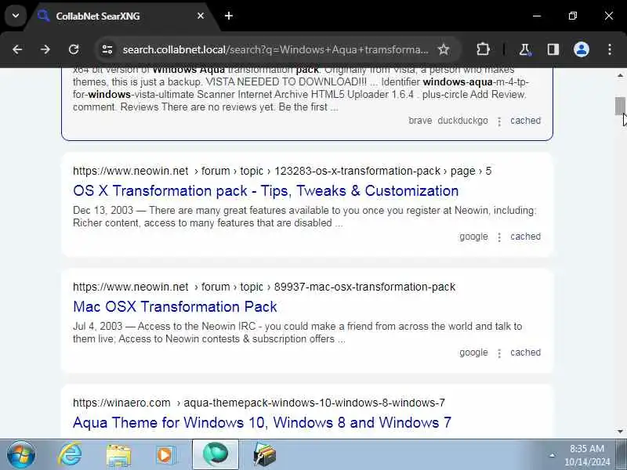The width and height of the screenshot is (627, 470).
Task: Click google engine label under Mac OSX result
Action: click(x=473, y=352)
